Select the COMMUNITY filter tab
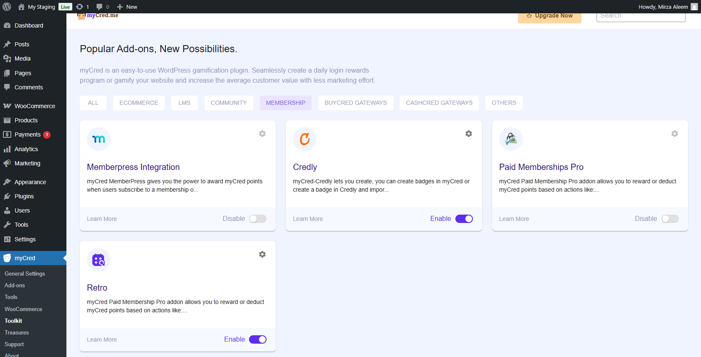Viewport: 701px width, 357px height. 229,103
